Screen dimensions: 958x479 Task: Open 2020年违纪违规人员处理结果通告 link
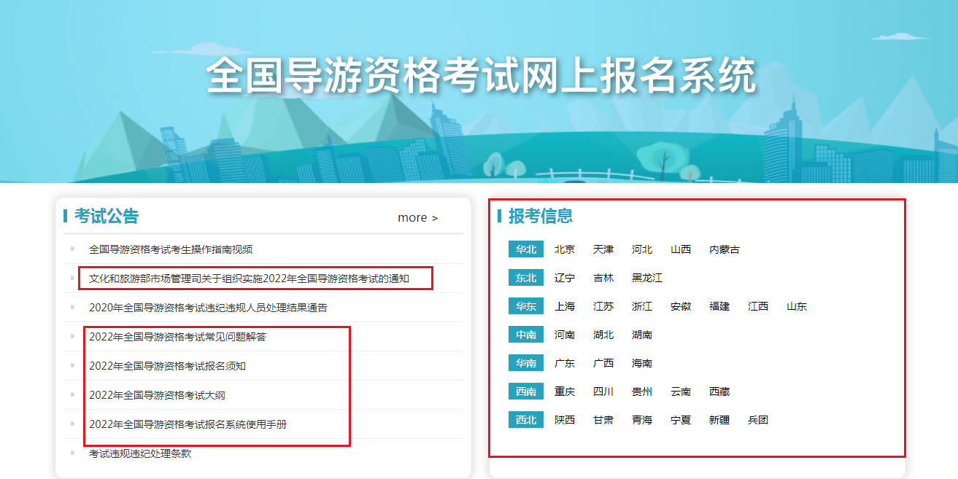pos(208,308)
